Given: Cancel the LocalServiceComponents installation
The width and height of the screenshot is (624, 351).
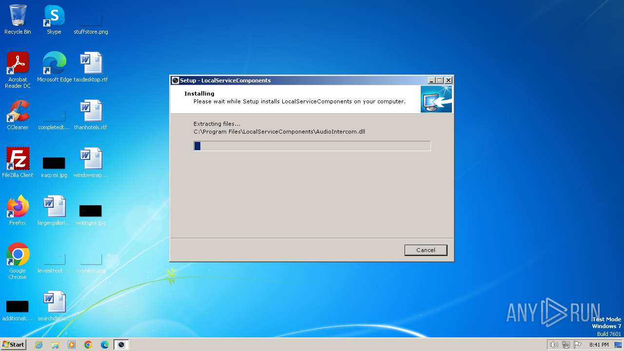Looking at the screenshot, I should [426, 250].
